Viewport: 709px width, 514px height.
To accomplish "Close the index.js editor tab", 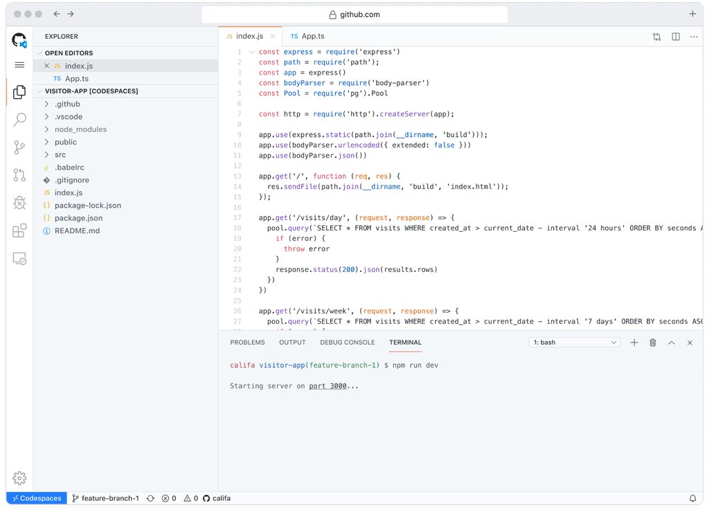I will (x=273, y=37).
